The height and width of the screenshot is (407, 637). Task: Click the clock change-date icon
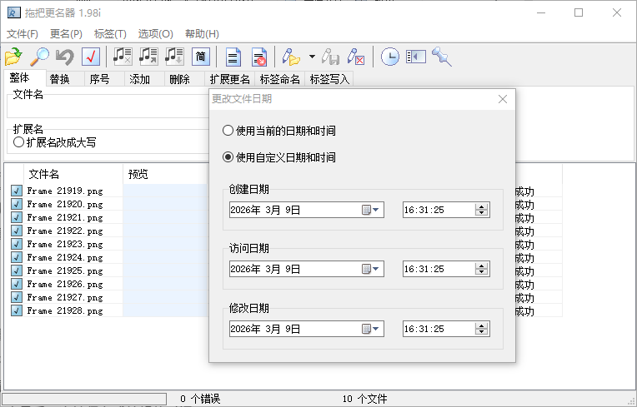[x=390, y=57]
